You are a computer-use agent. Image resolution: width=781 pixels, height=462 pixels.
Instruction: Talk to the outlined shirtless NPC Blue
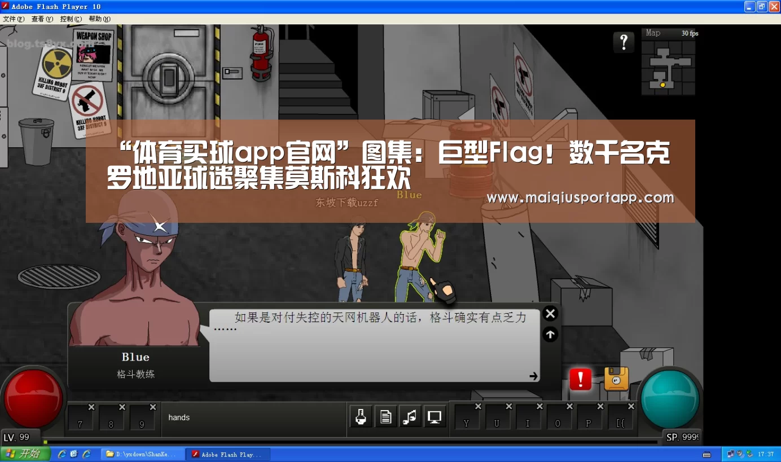click(x=420, y=257)
